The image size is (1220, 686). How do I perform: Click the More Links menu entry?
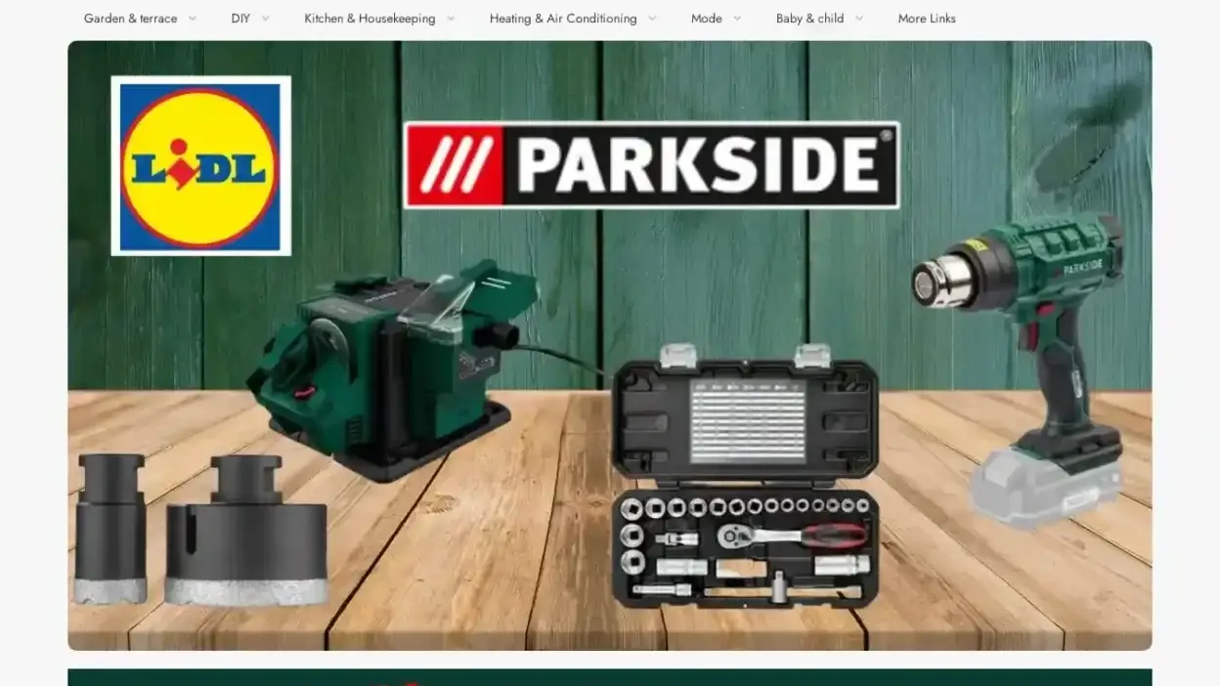pos(926,18)
